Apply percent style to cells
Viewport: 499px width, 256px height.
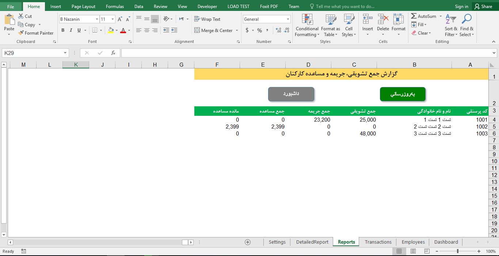click(x=259, y=31)
